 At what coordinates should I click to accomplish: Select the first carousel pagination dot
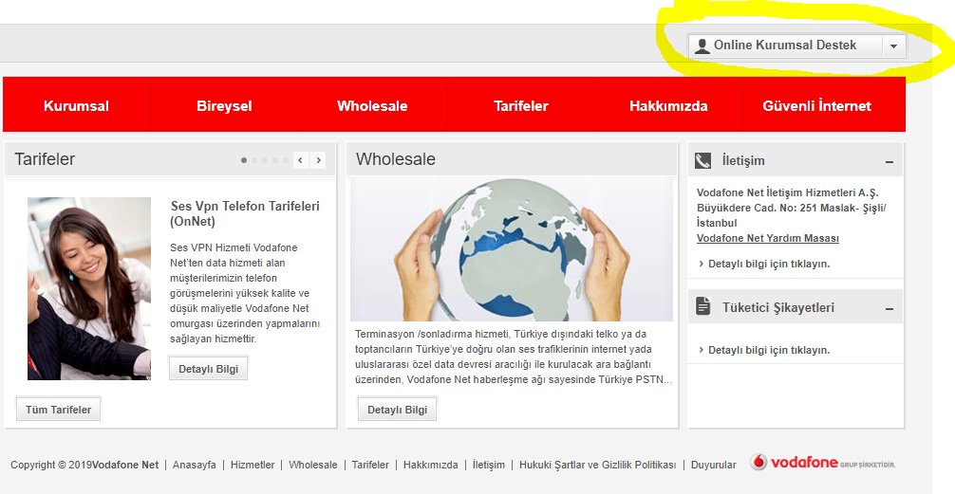pyautogui.click(x=244, y=160)
